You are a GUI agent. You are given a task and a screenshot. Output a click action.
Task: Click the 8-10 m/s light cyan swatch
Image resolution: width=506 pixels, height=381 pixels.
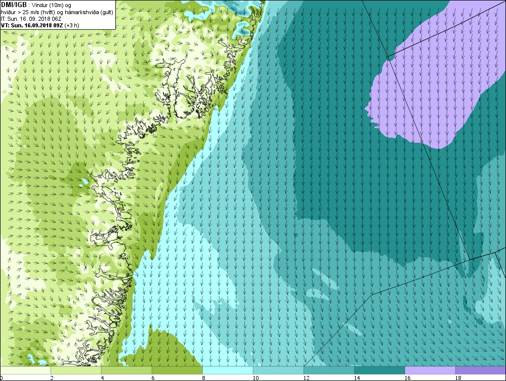(228, 370)
